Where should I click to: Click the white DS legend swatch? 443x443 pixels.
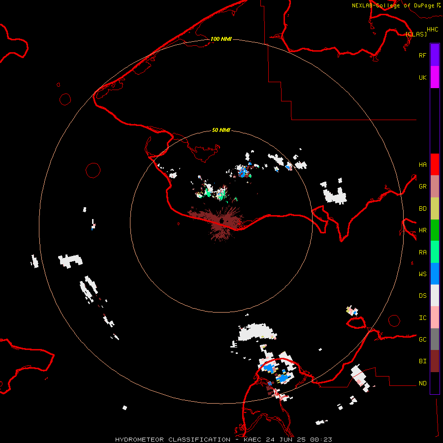click(x=435, y=295)
